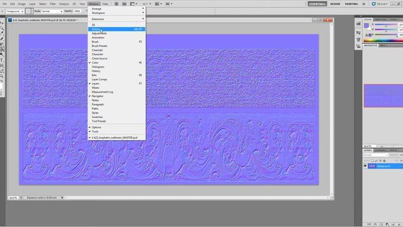Toggle visibility eye of Background layer
The image size is (403, 227).
pyautogui.click(x=365, y=166)
